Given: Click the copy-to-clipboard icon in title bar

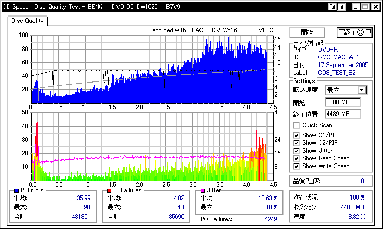Looking at the screenshot, I should pos(332,7).
